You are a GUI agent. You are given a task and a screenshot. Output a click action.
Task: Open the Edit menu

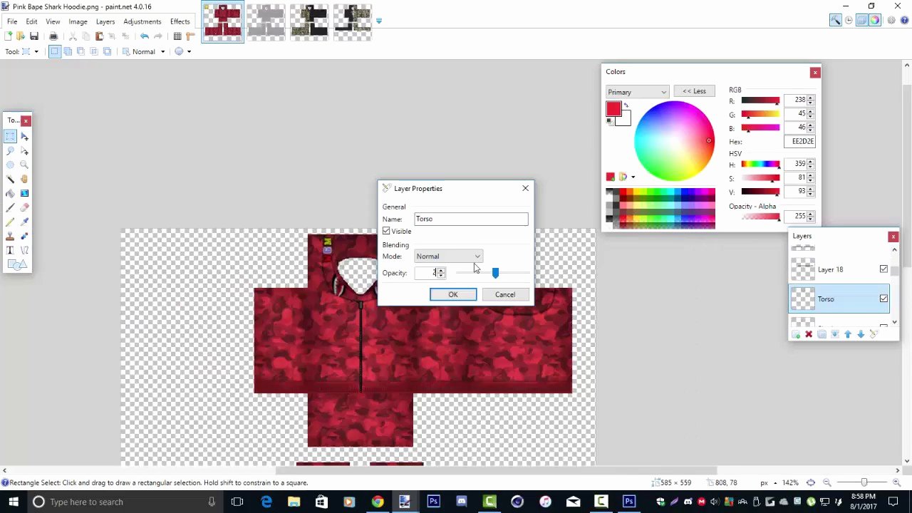coord(31,21)
